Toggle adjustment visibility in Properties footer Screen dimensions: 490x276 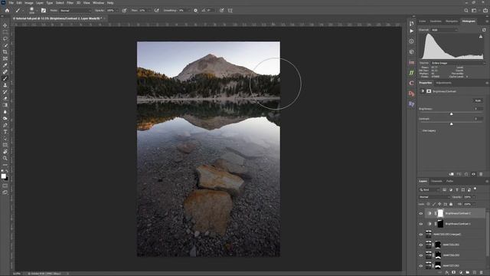pos(473,174)
